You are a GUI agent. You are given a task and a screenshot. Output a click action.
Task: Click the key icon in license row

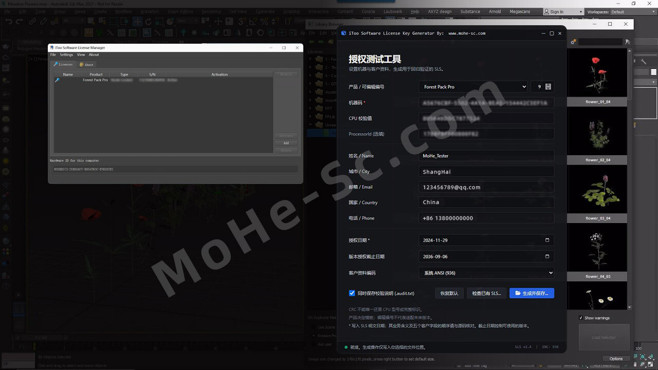(57, 80)
